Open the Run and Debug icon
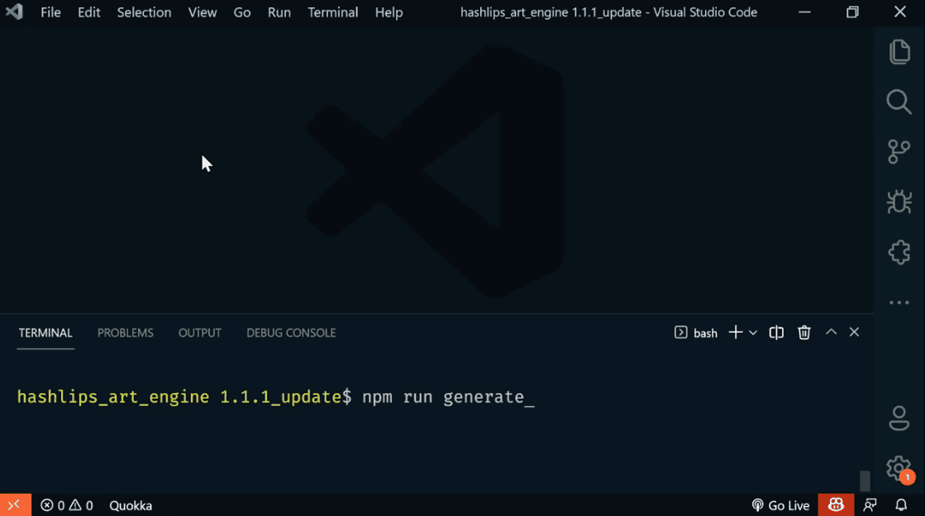This screenshot has width=925, height=516. 899,202
